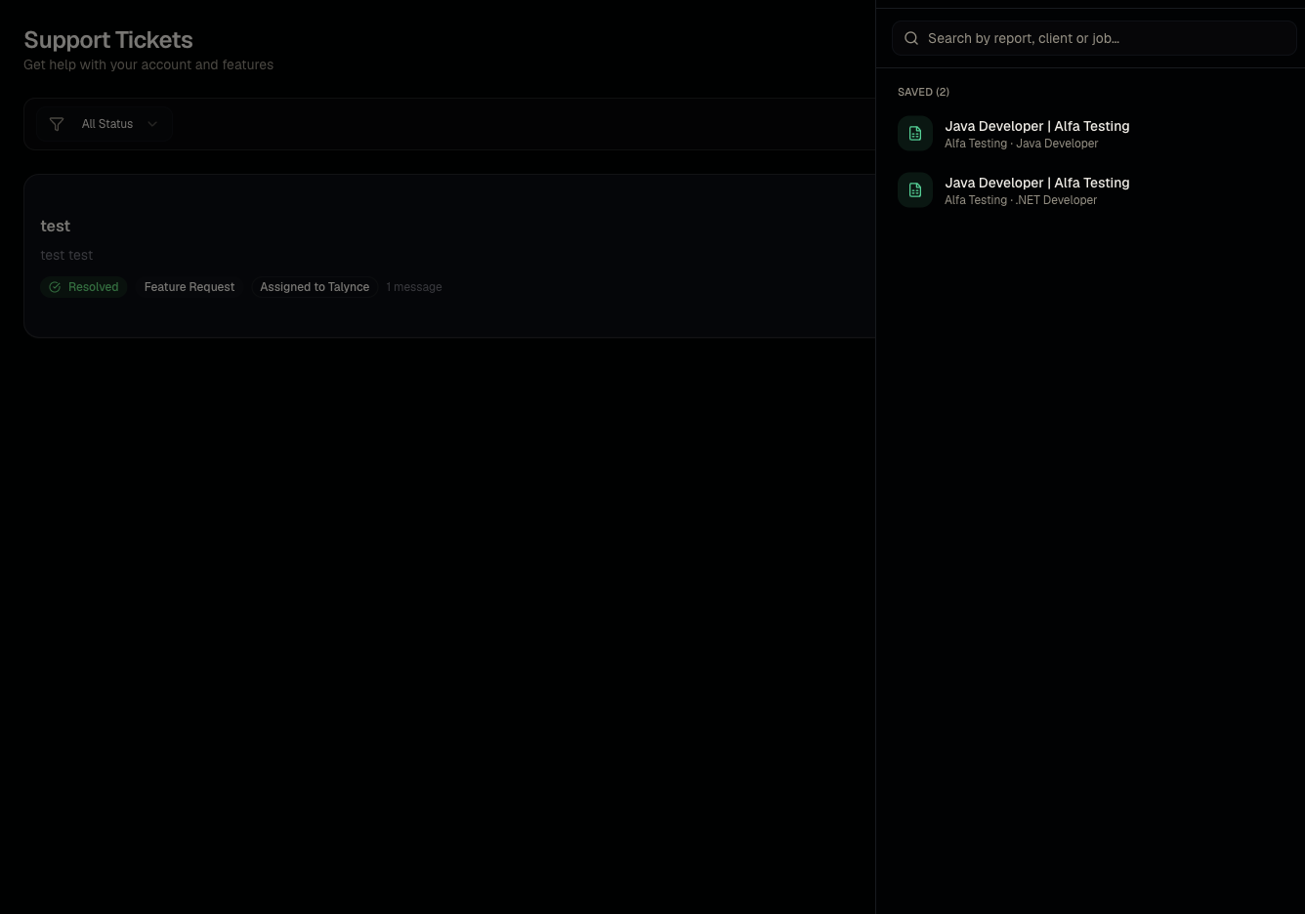Click the subtitle Get help with your account
Viewport: 1305px width, 914px height.
click(148, 64)
